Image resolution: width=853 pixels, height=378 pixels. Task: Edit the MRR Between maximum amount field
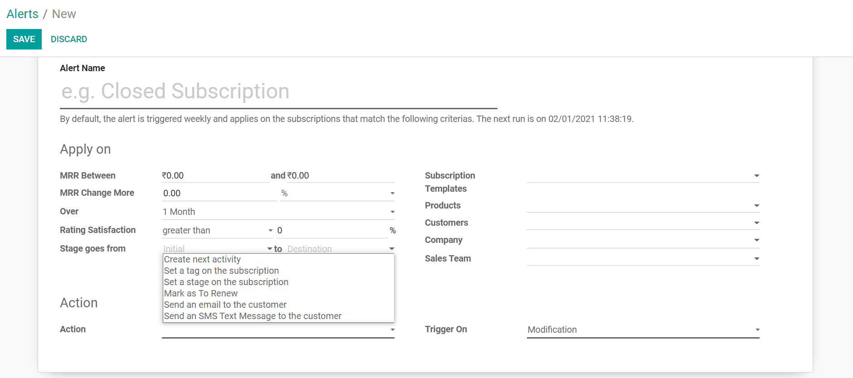point(341,176)
